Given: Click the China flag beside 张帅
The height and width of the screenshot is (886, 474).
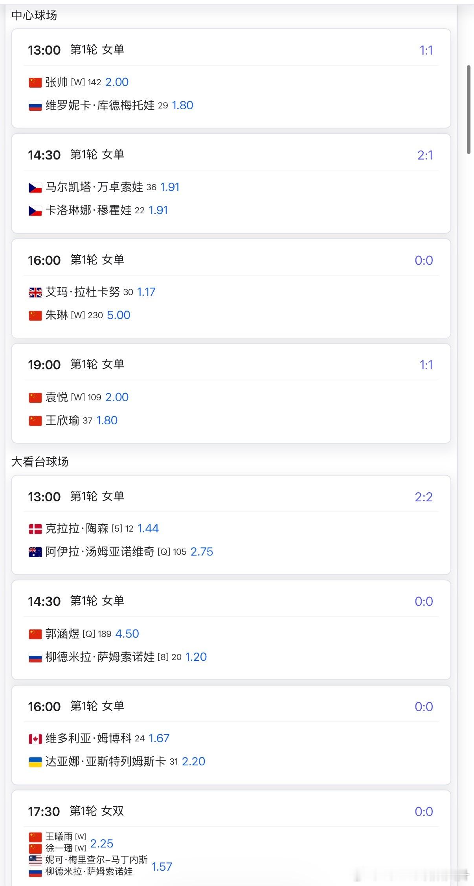Looking at the screenshot, I should [35, 83].
